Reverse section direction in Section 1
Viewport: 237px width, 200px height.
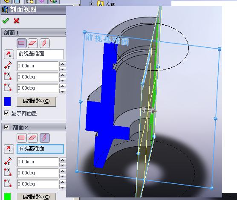pos(9,54)
